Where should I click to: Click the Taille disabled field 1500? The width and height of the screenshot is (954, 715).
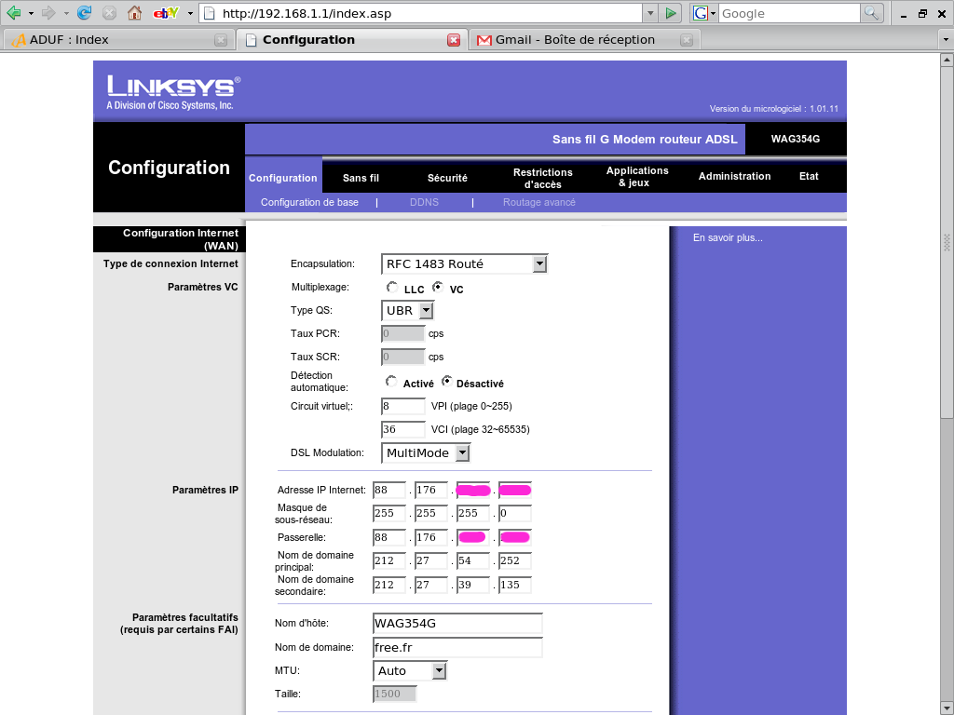(394, 694)
